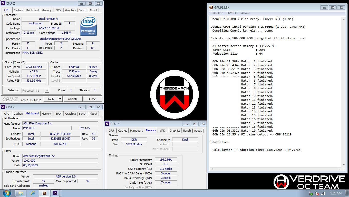Switch to Caches tab in top CPU-Z window
The image size is (349, 197).
[18, 10]
